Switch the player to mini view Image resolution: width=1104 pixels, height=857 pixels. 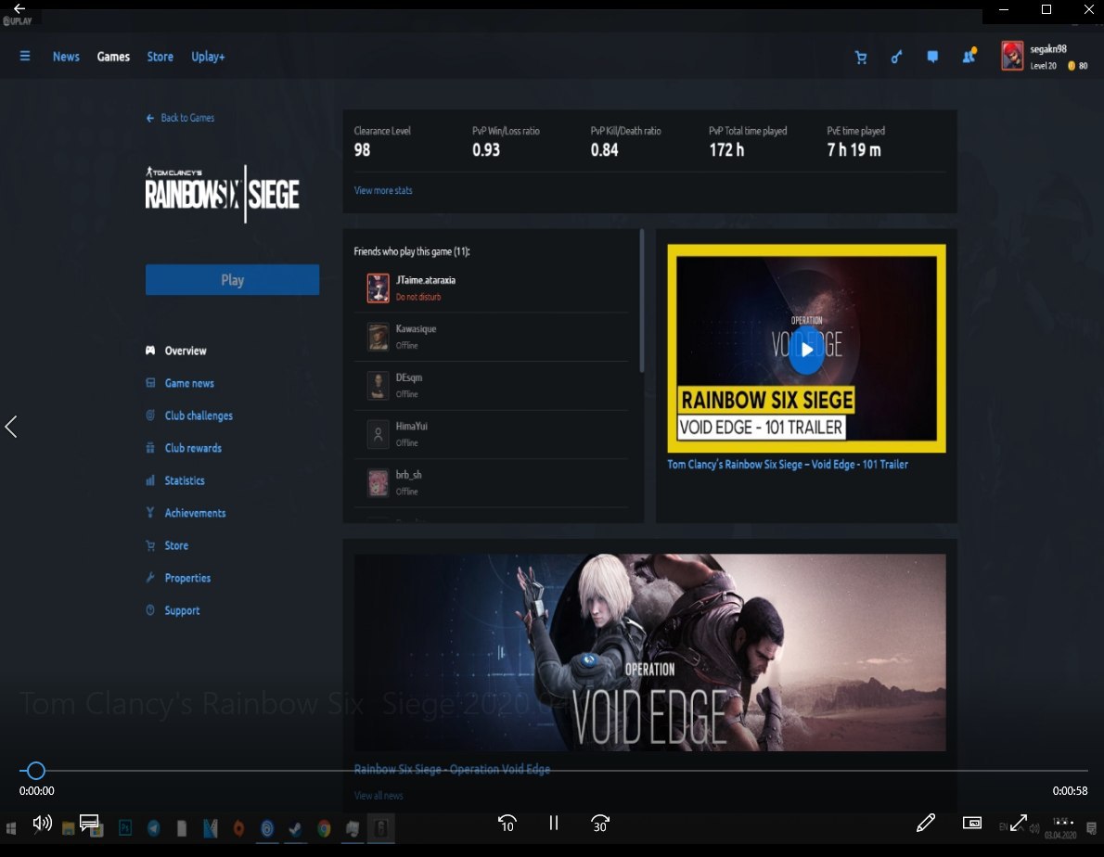971,823
